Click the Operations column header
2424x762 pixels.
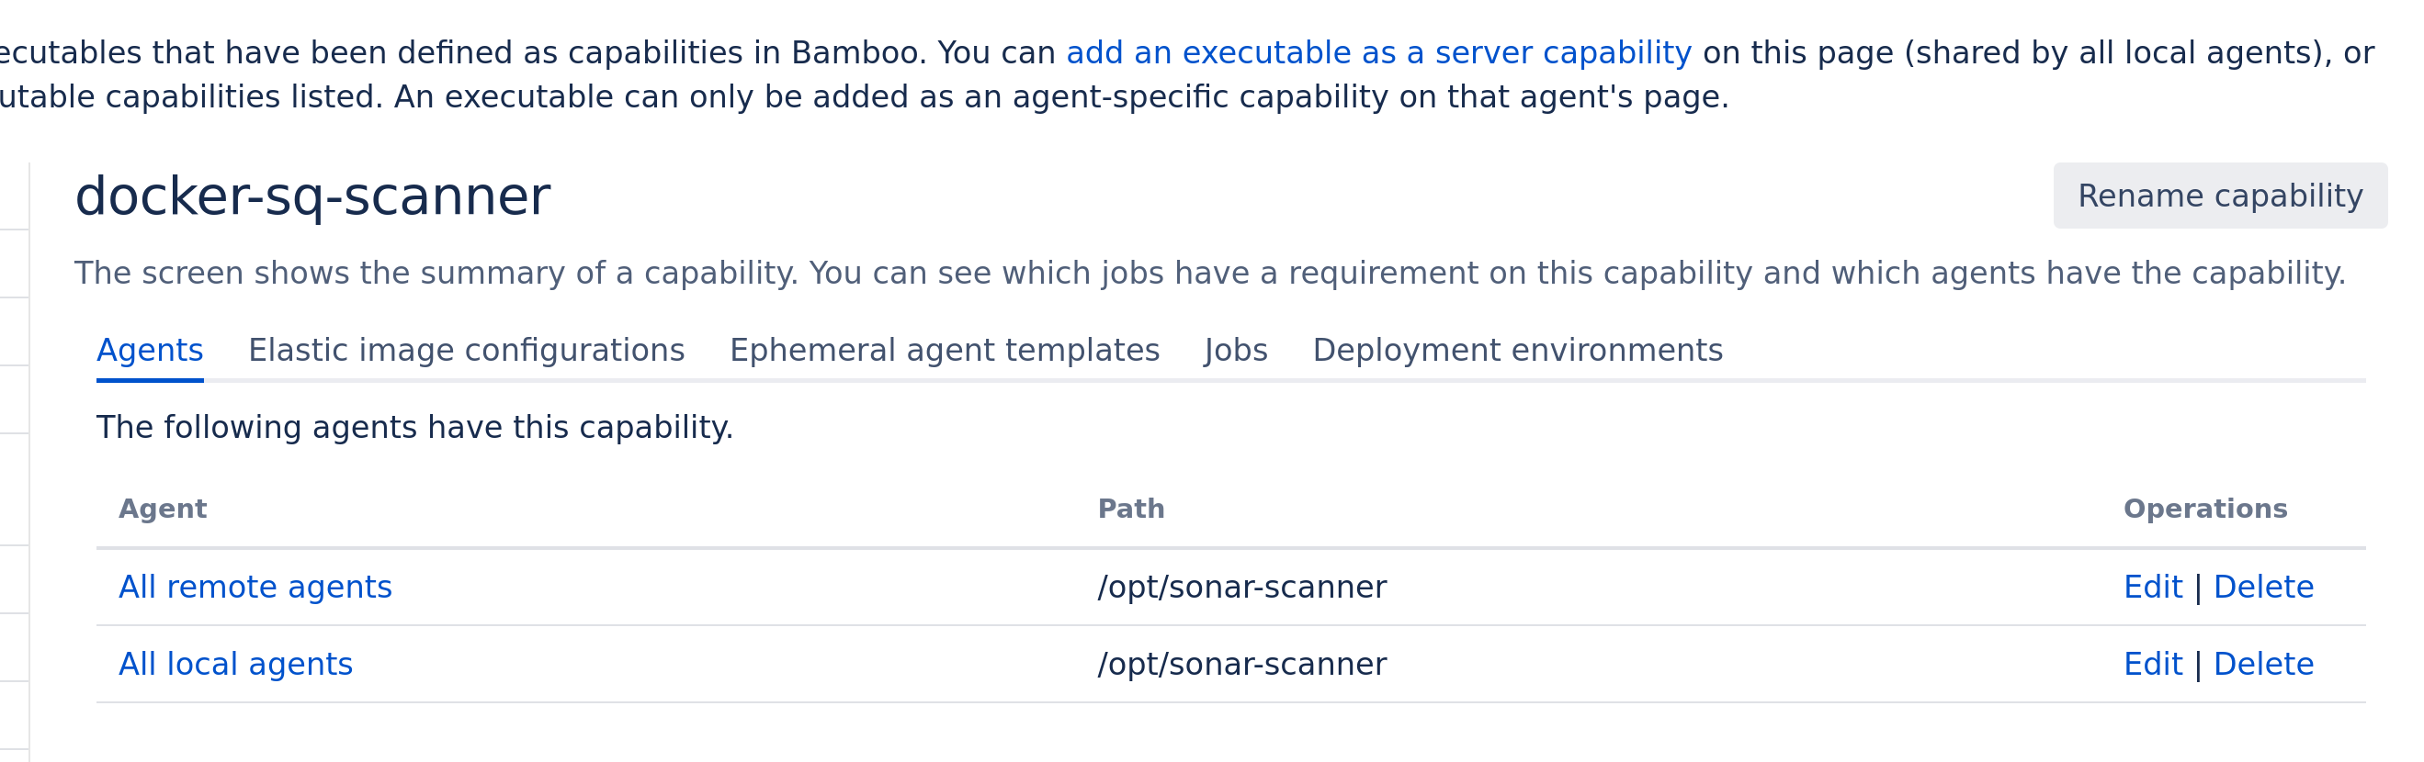[2204, 509]
